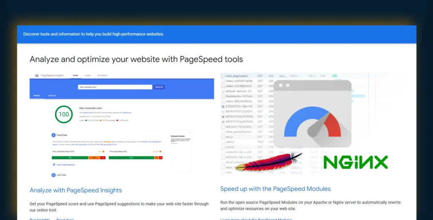Click the ANALYZE button
Image resolution: width=433 pixels, height=220 pixels.
[x=159, y=87]
